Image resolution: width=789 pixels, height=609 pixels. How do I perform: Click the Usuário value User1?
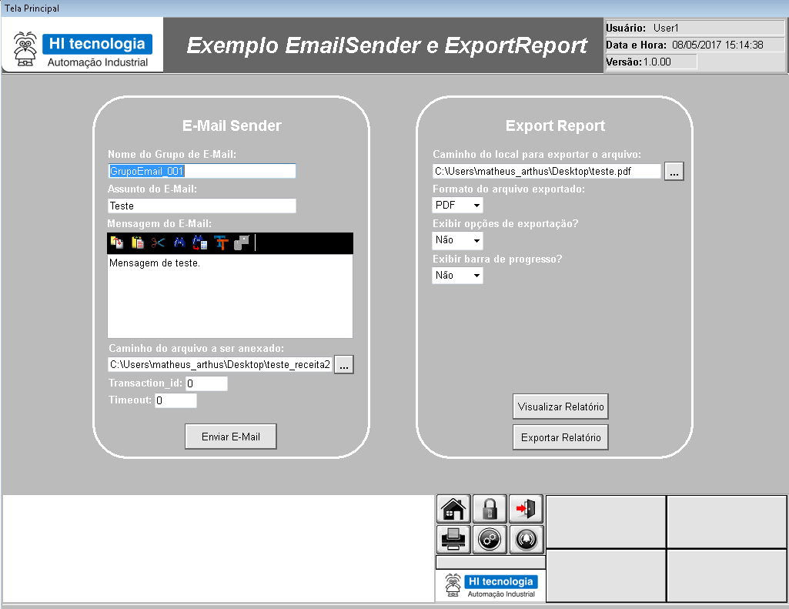(666, 28)
